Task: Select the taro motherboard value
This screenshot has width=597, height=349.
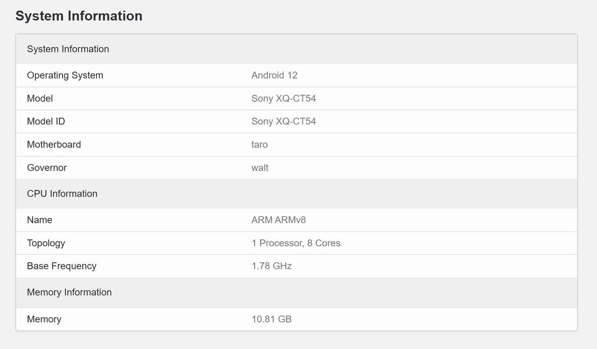Action: pos(259,145)
